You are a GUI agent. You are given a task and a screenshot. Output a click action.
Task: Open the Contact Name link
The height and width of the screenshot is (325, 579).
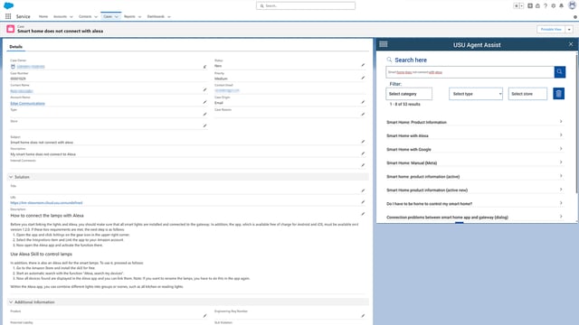pyautogui.click(x=22, y=91)
